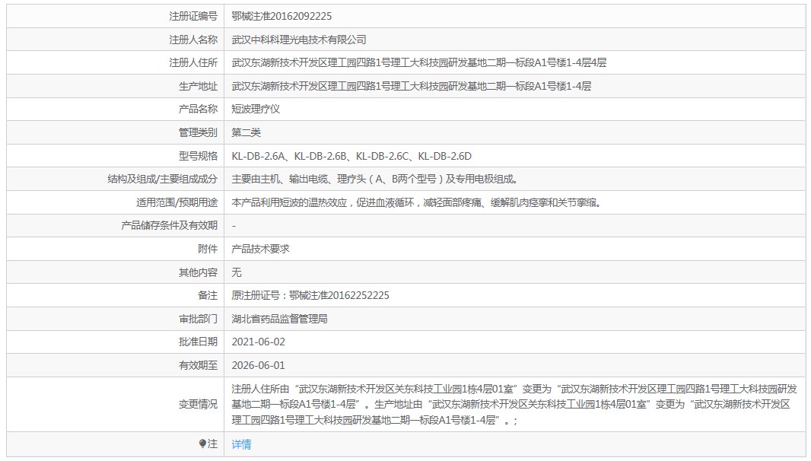This screenshot has width=811, height=461.
Task: Select the product name 短波理疗仪
Action: point(256,109)
